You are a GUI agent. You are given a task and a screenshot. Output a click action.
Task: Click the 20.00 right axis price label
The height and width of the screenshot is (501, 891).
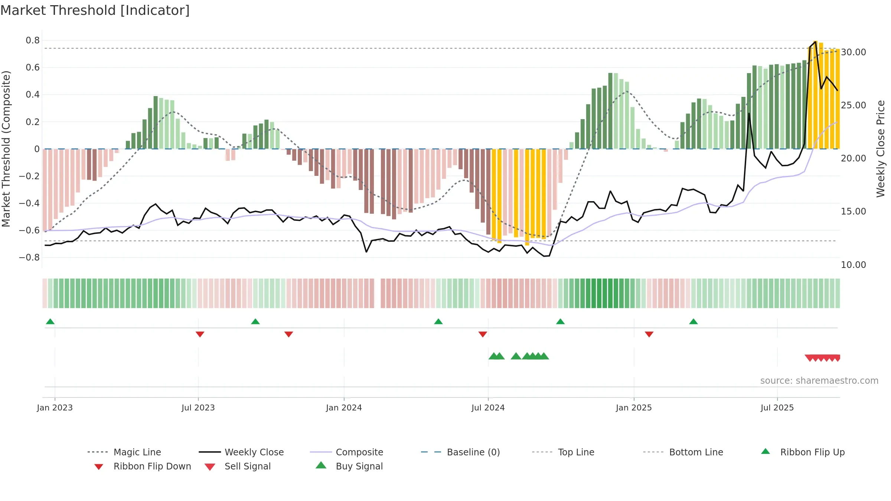tap(853, 158)
